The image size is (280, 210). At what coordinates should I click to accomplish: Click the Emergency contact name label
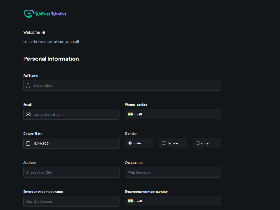pyautogui.click(x=43, y=192)
